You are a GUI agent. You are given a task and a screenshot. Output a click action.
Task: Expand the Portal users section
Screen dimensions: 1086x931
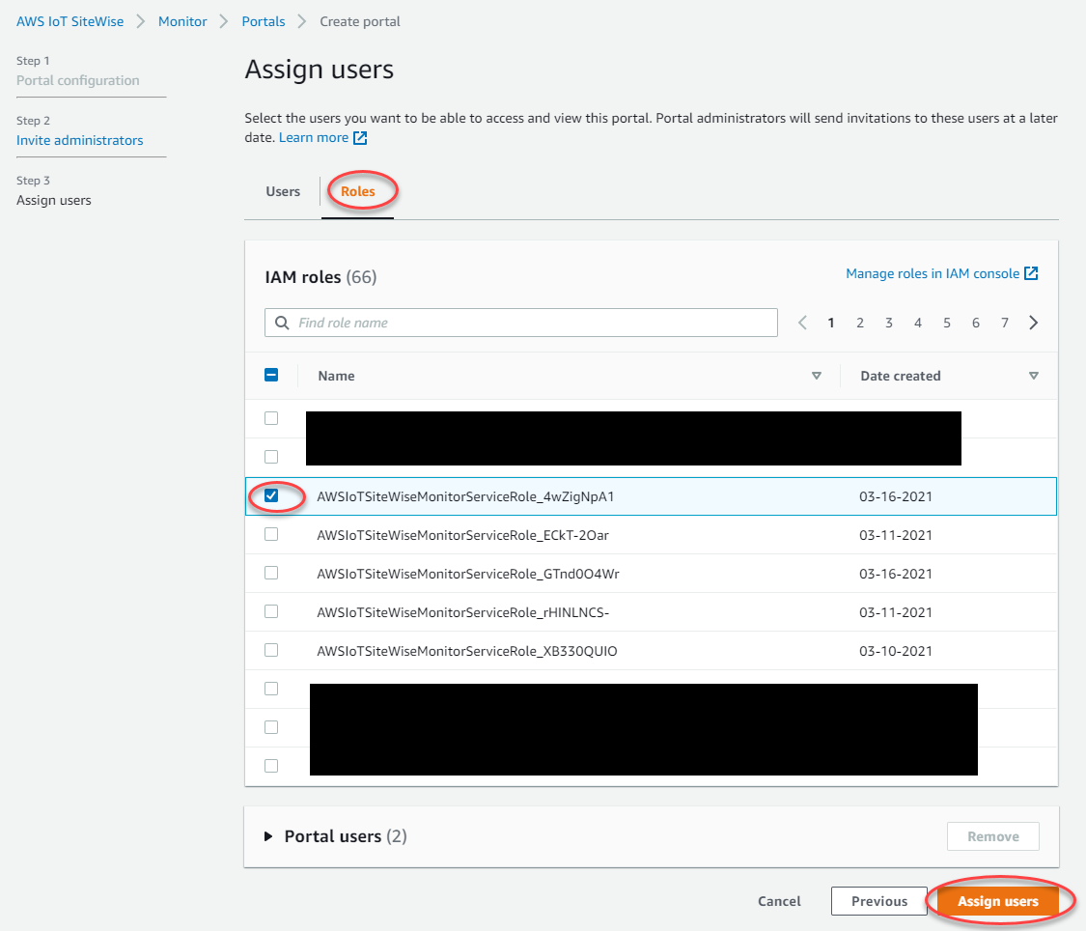coord(267,836)
